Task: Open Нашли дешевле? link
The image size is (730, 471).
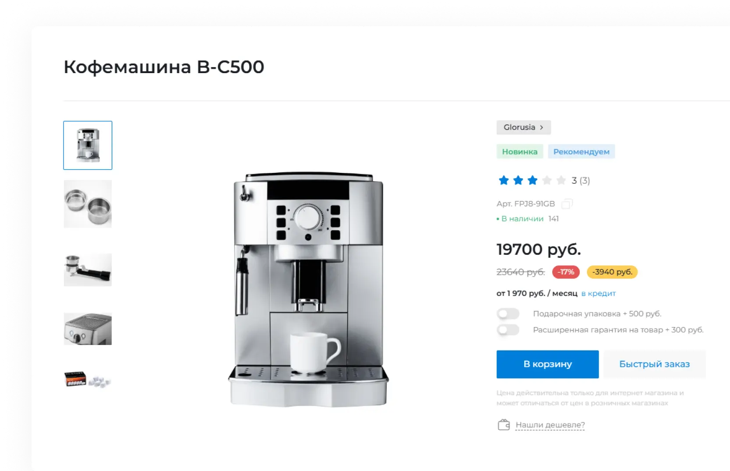Action: (550, 425)
